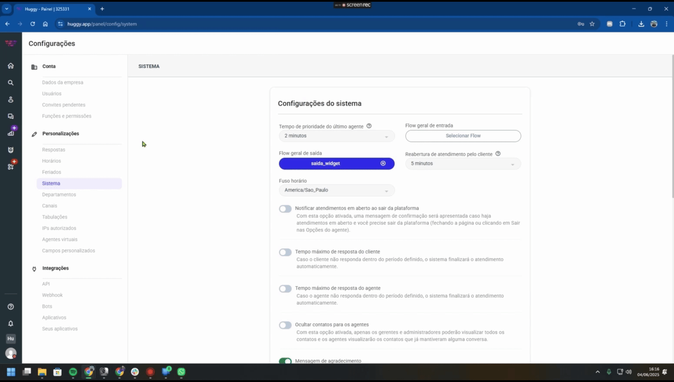This screenshot has height=382, width=674.
Task: Open the browser tab search dropdown arrow
Action: [x=7, y=9]
